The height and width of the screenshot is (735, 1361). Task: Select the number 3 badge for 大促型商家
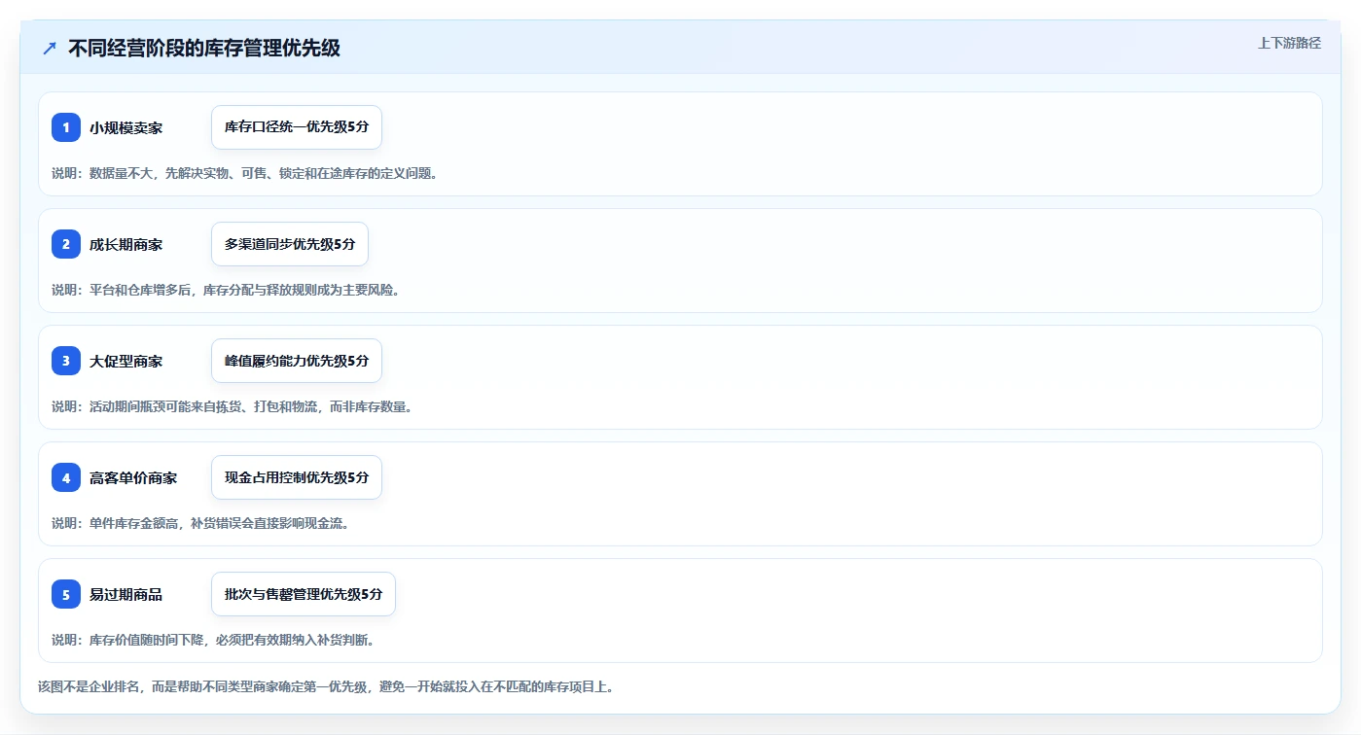click(x=66, y=361)
